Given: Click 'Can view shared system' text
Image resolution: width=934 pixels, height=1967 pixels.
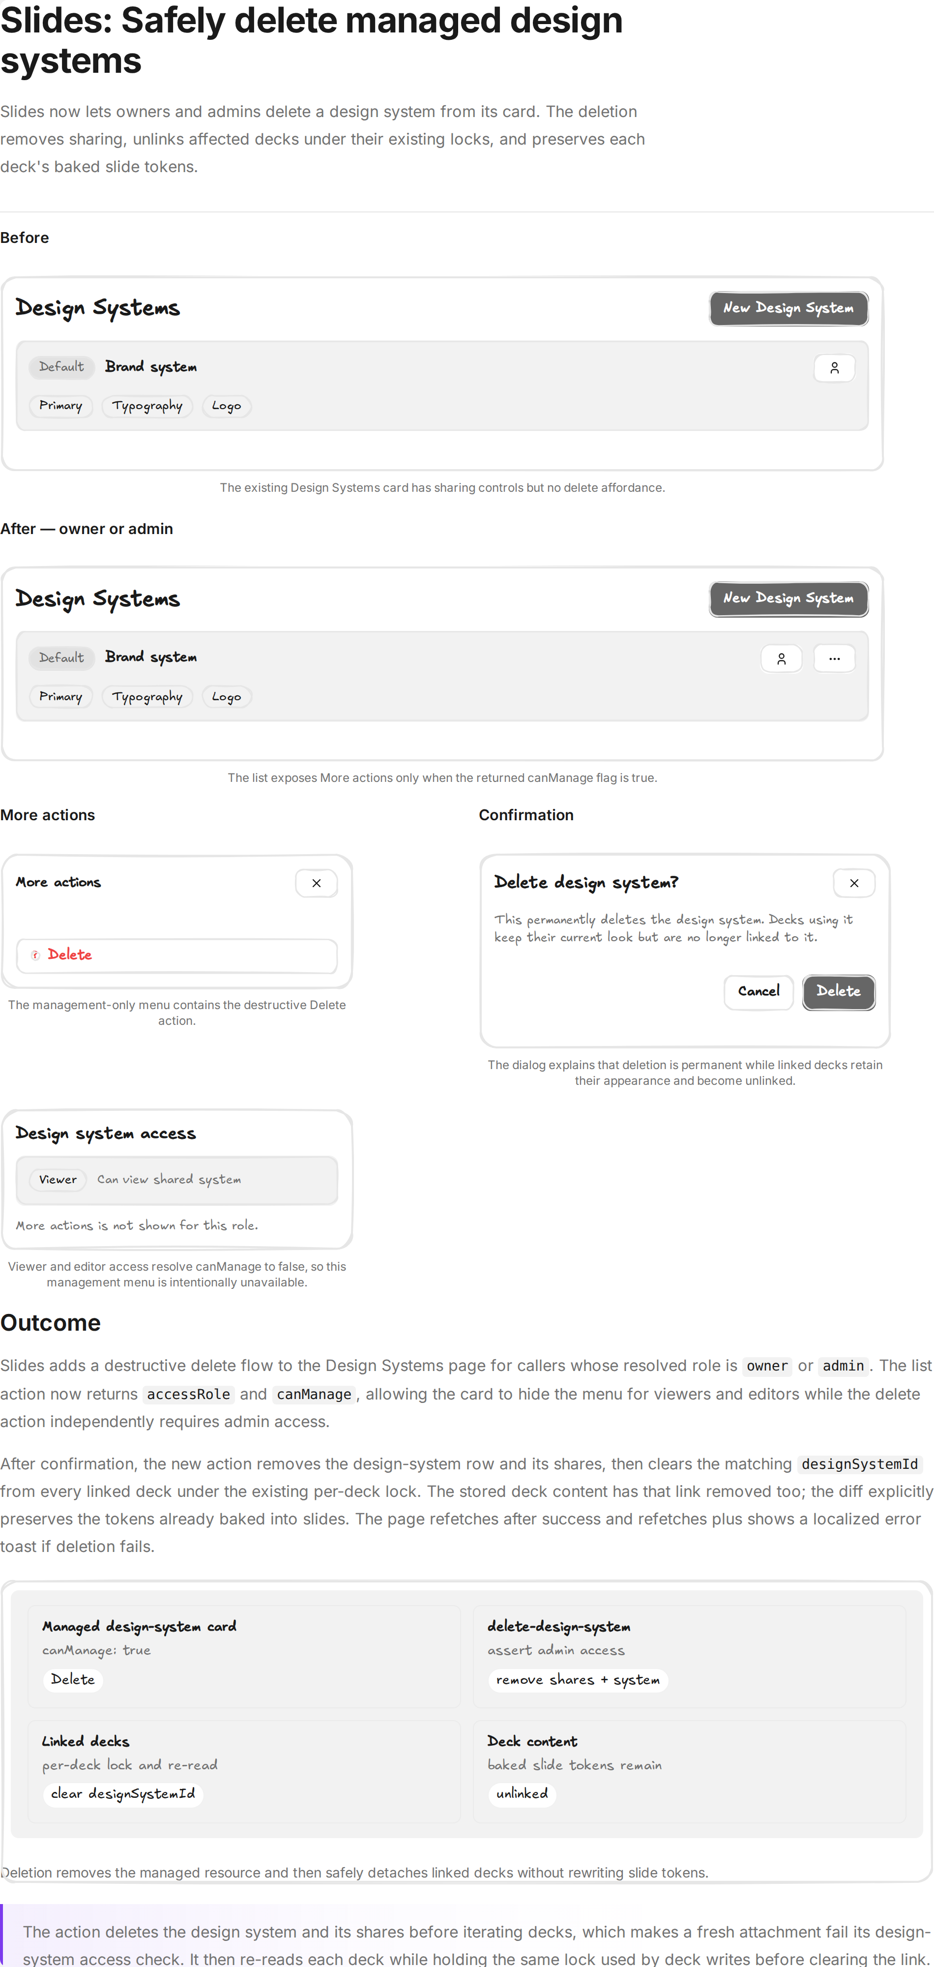Looking at the screenshot, I should [x=169, y=1180].
